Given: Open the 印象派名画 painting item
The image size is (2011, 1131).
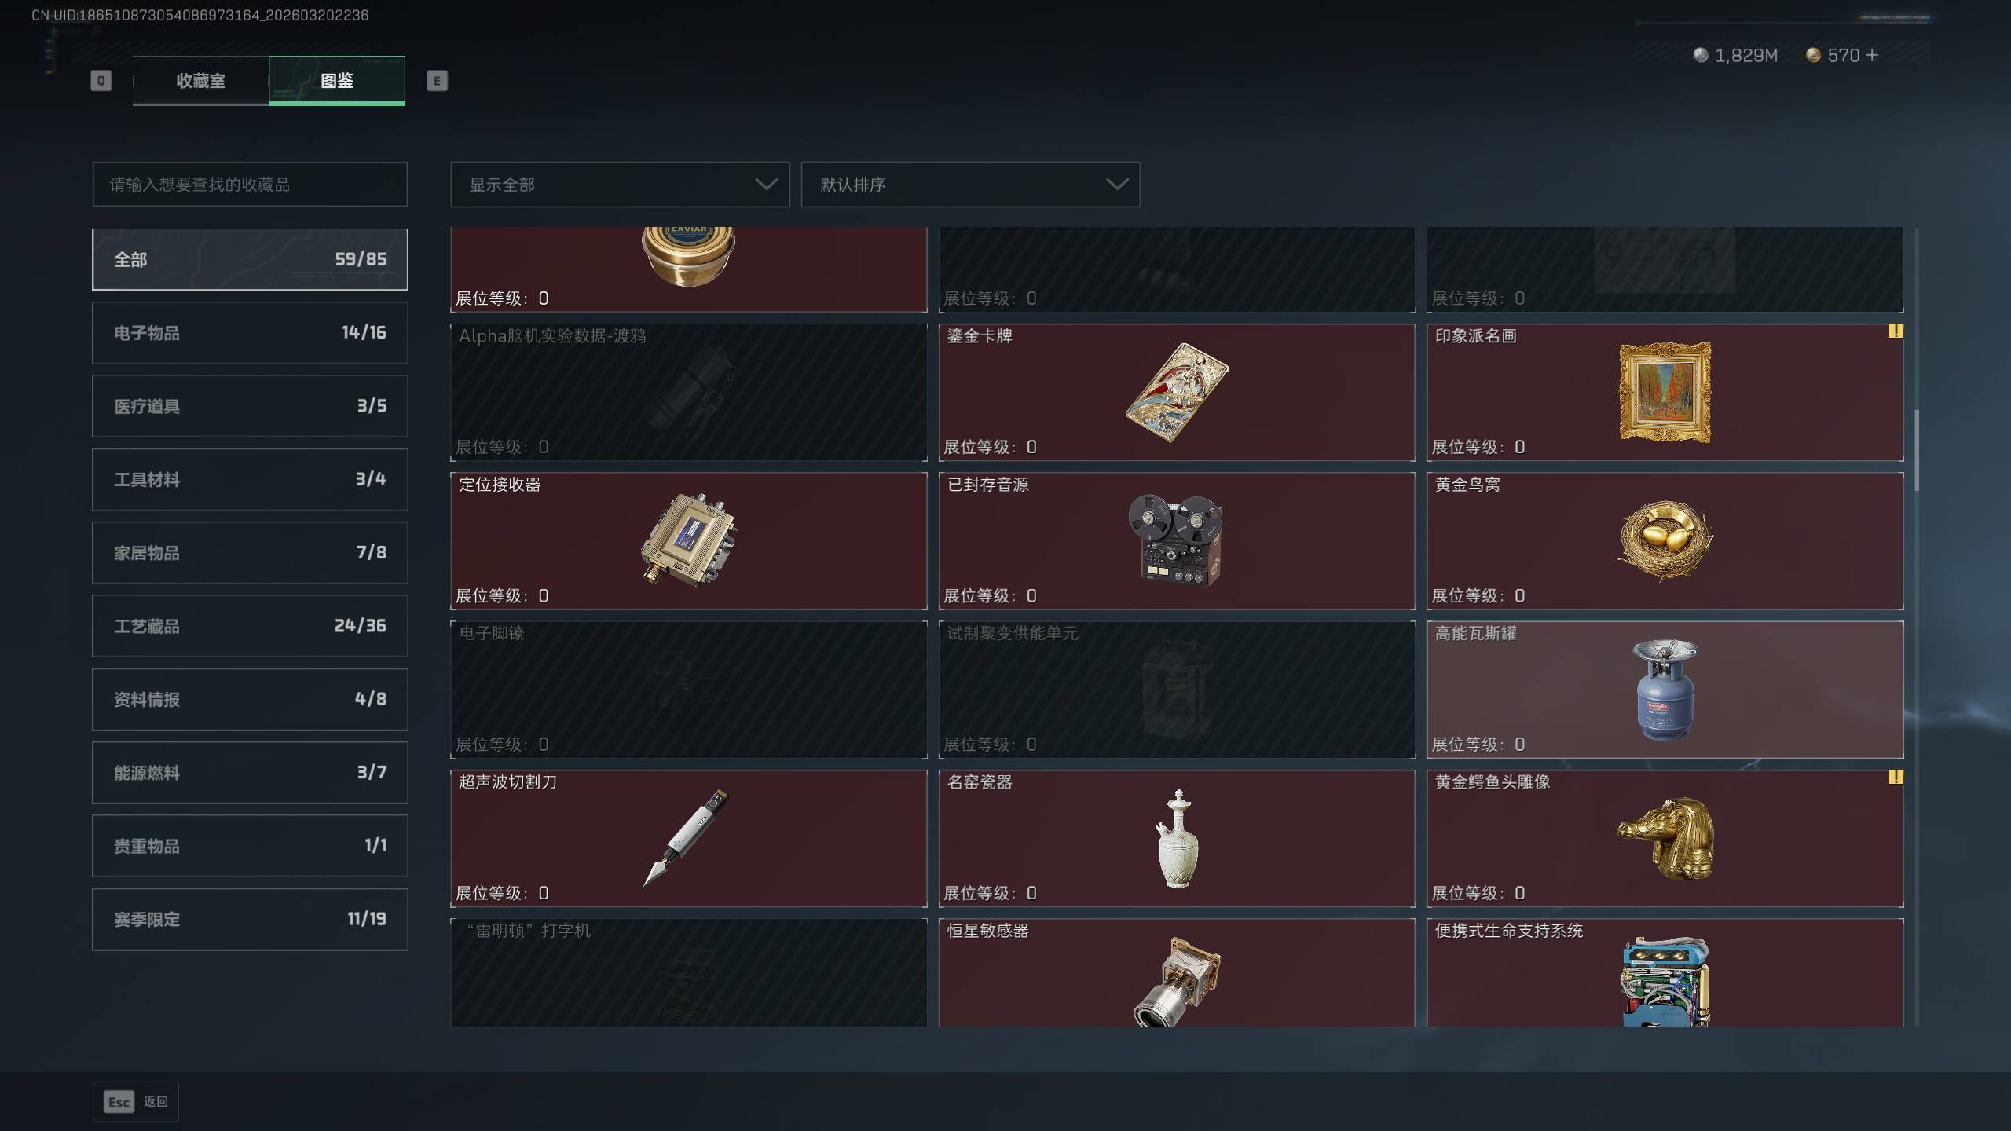Looking at the screenshot, I should pos(1665,392).
